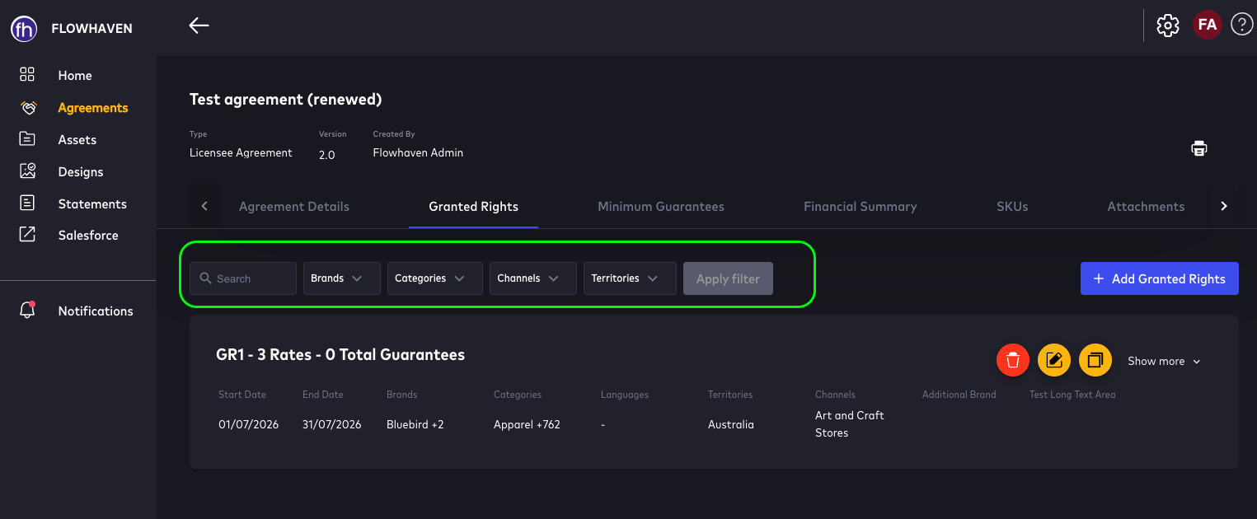The image size is (1257, 519).
Task: Click the Apply filter button
Action: (x=728, y=278)
